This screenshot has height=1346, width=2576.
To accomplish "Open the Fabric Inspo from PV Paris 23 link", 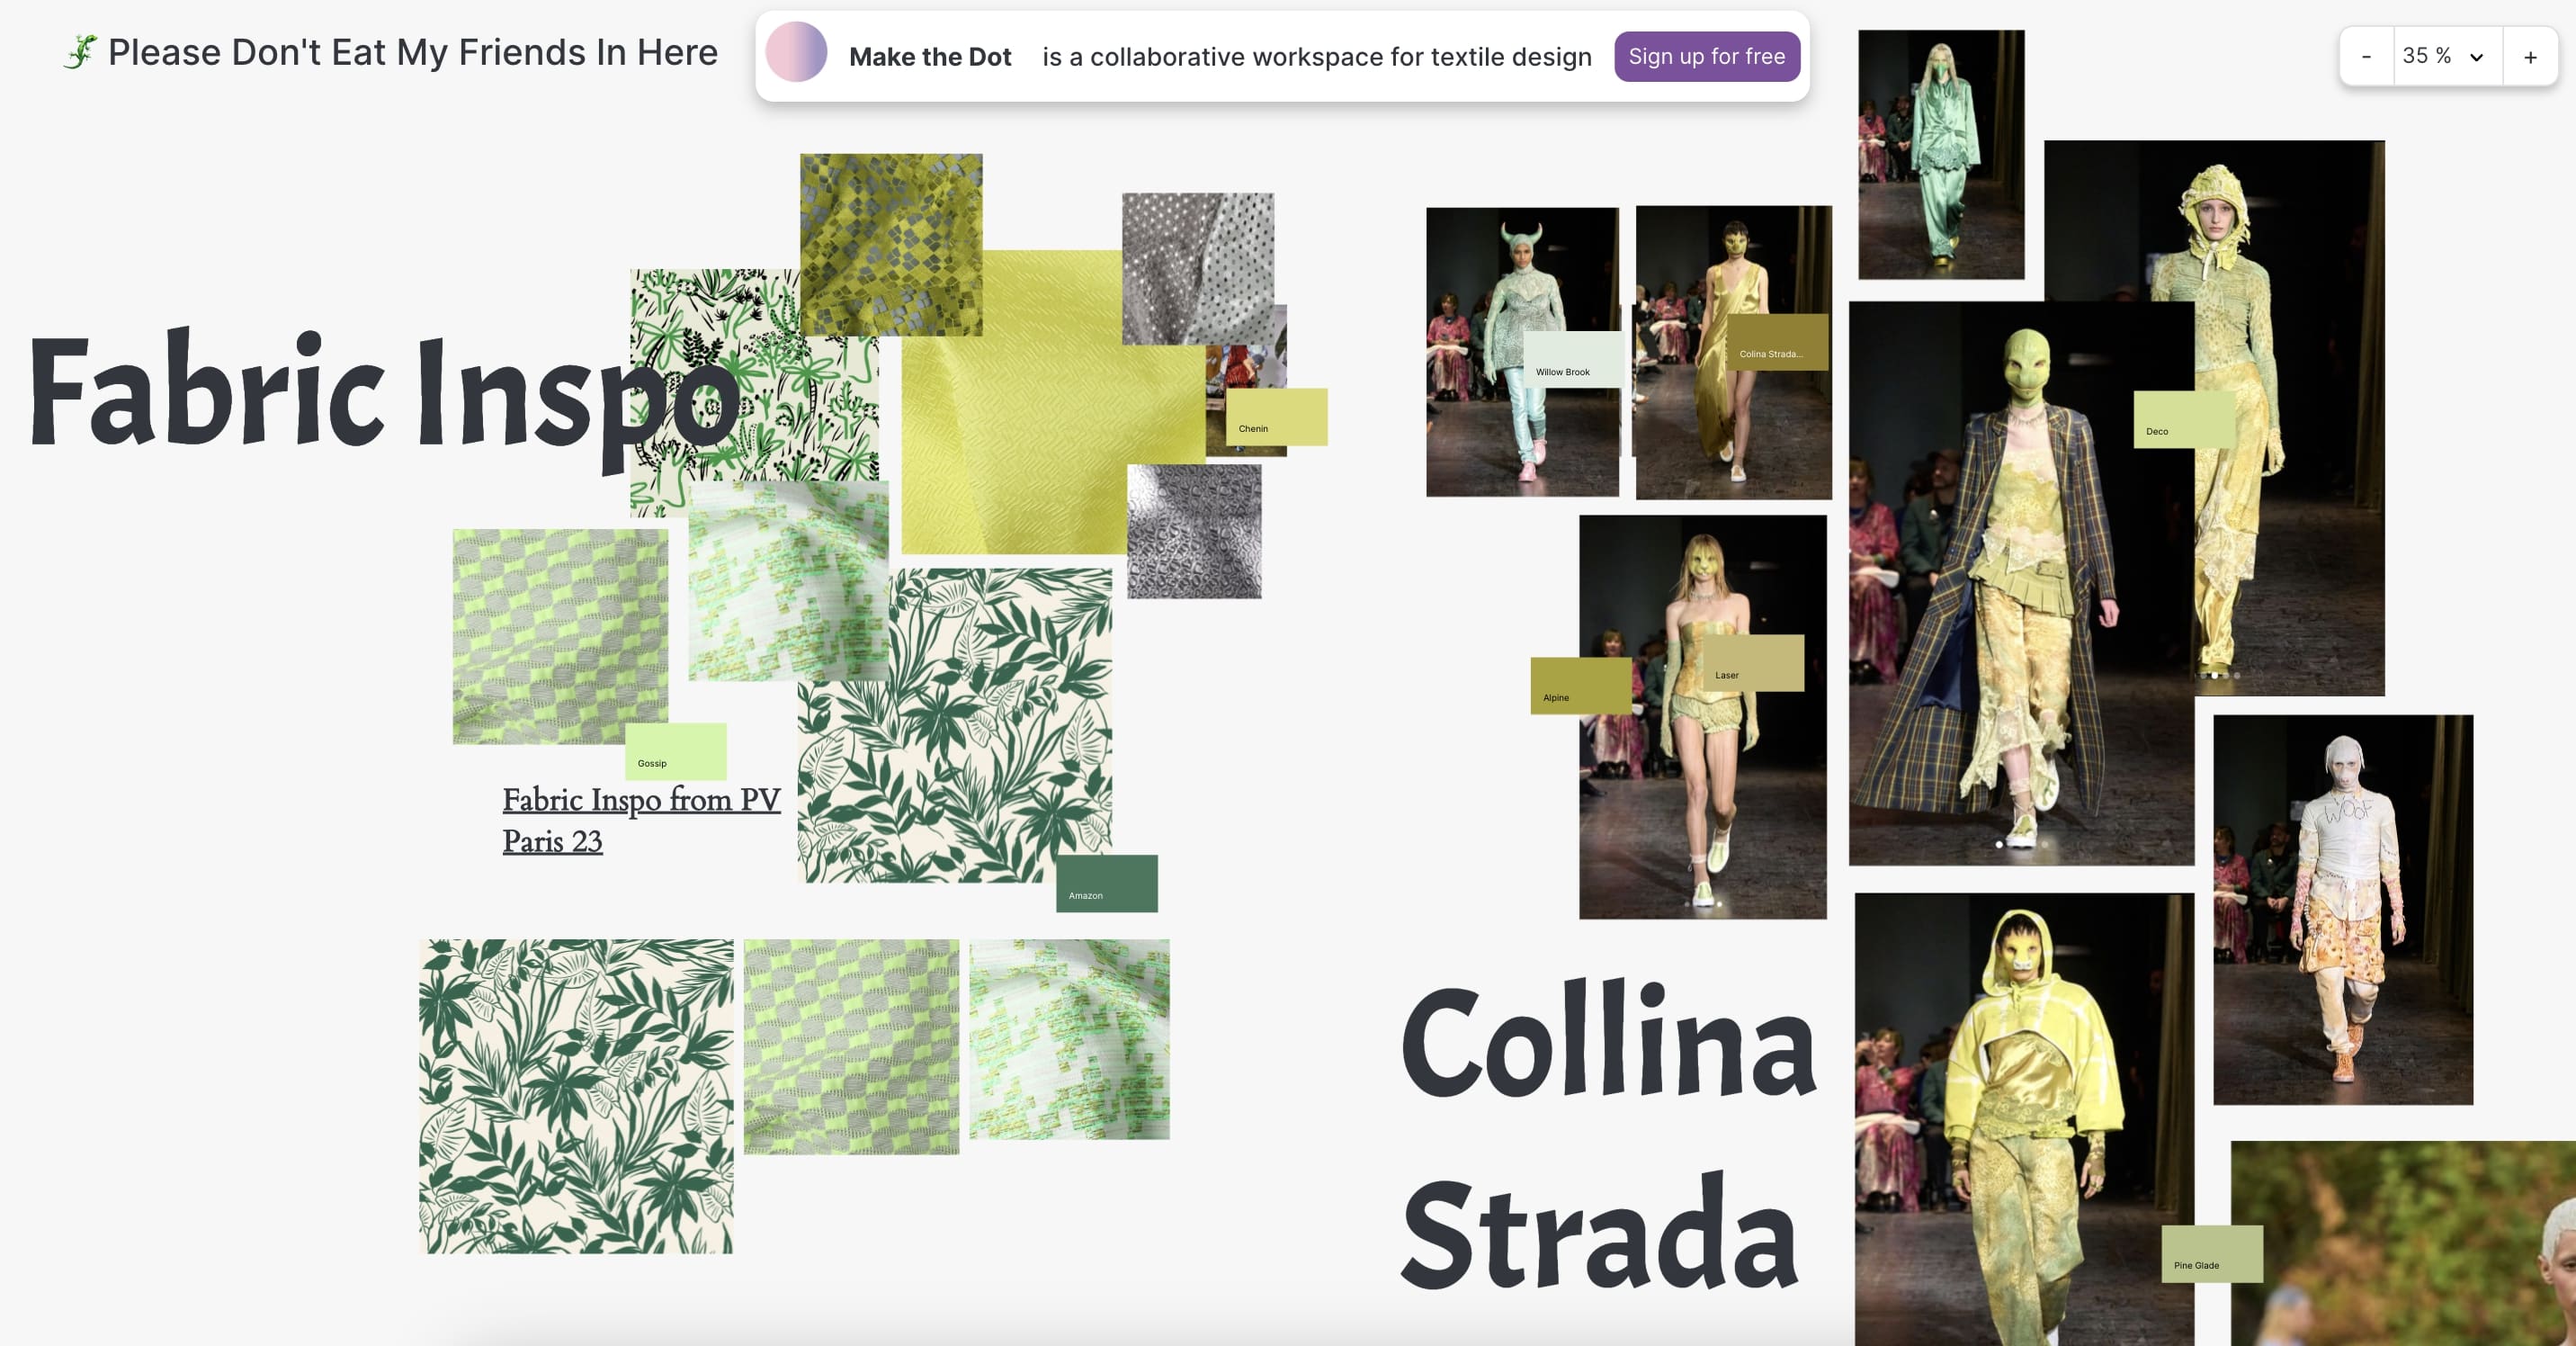I will point(641,820).
